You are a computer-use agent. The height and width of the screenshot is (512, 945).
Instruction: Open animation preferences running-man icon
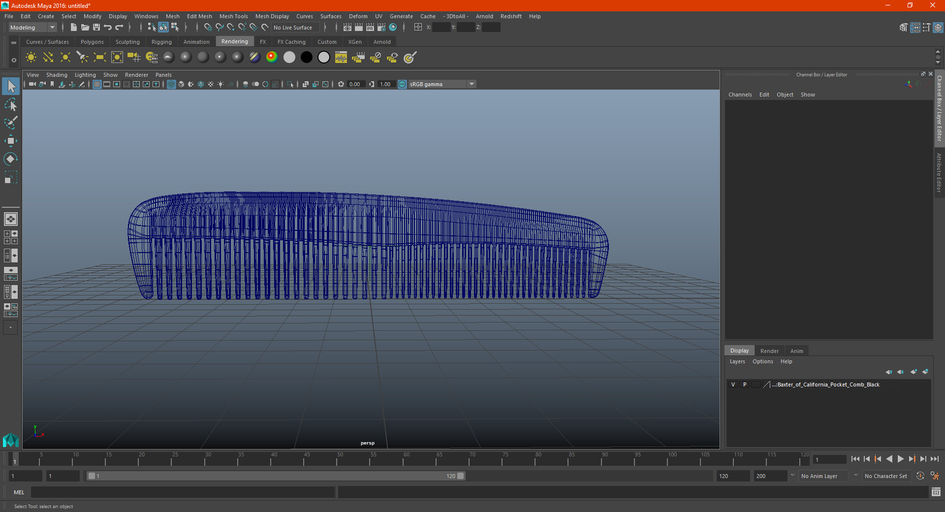pos(935,476)
